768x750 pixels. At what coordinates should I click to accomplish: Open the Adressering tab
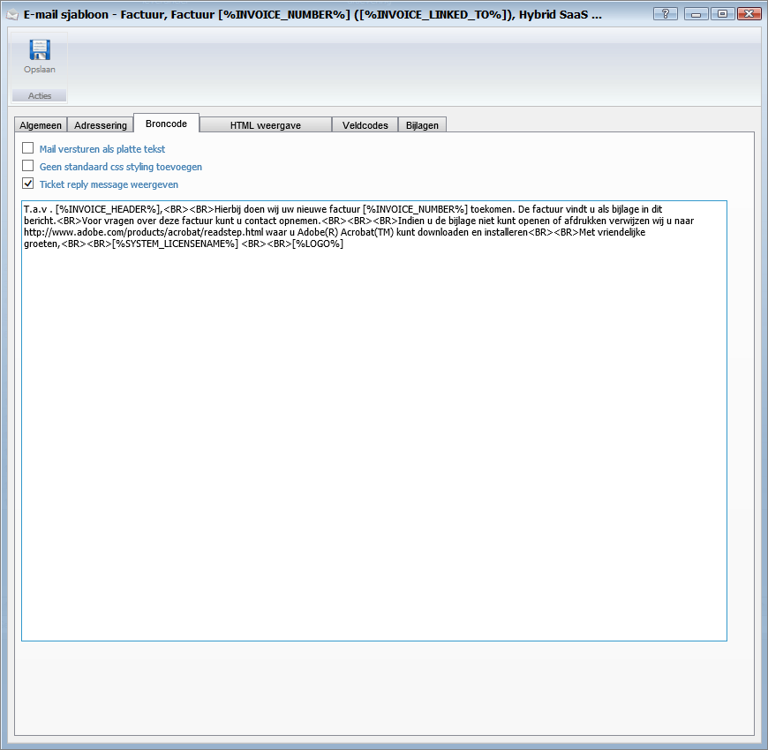click(101, 125)
